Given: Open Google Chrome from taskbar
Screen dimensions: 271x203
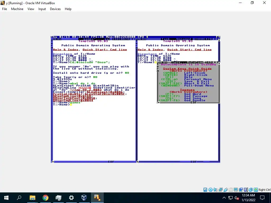Looking at the screenshot, I should pyautogui.click(x=45, y=198).
